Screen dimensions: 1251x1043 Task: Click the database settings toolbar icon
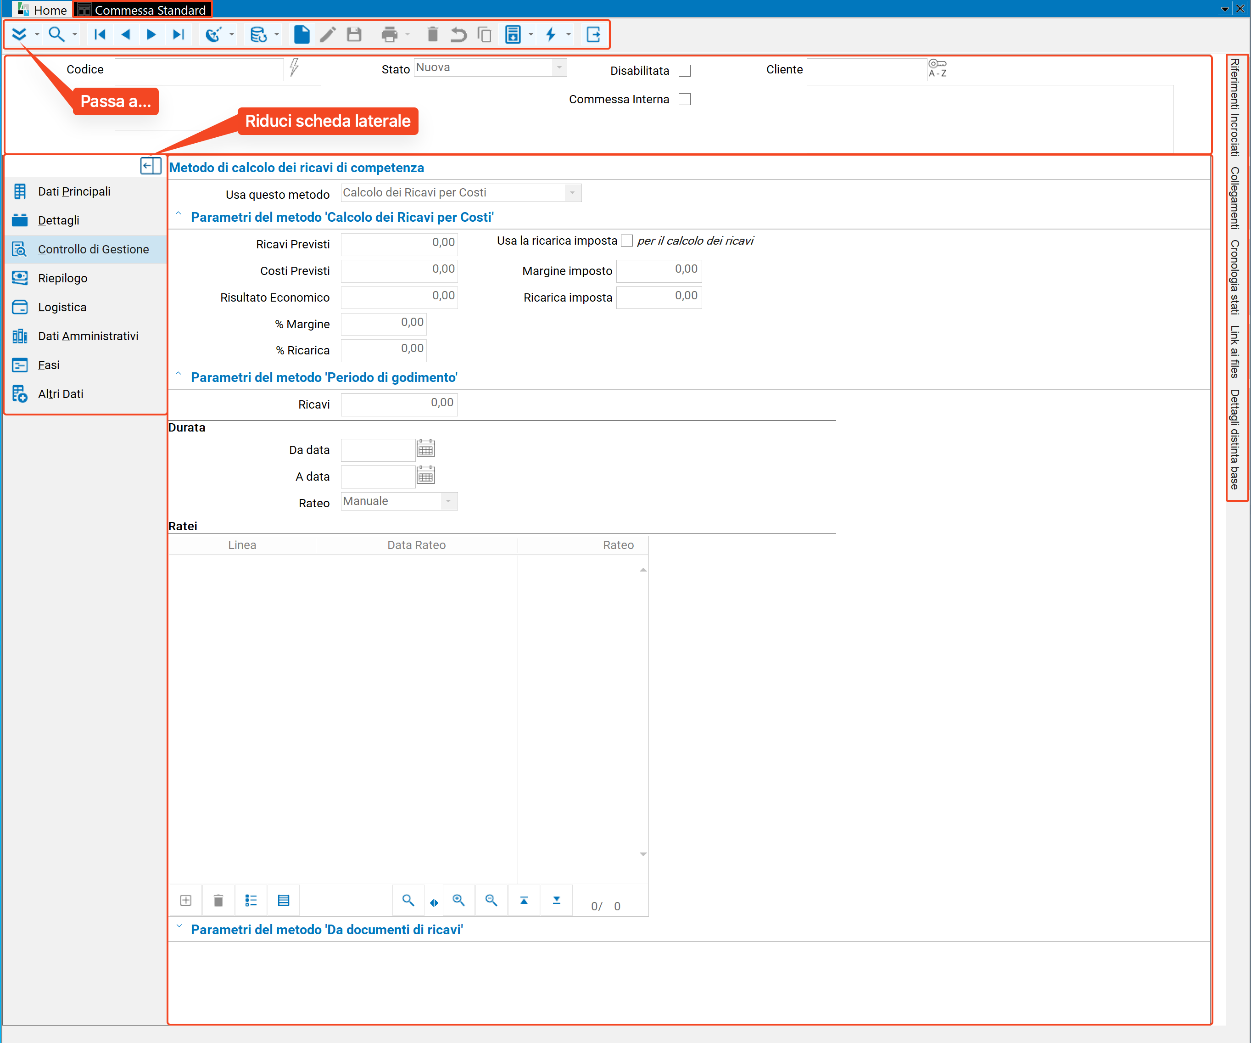(x=258, y=34)
